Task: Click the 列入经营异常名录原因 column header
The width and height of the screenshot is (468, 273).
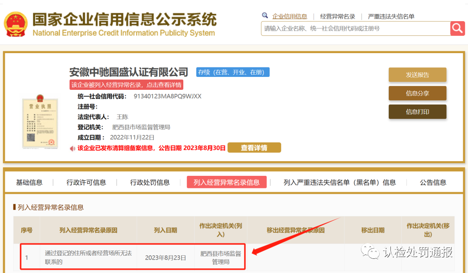Action: [88, 230]
